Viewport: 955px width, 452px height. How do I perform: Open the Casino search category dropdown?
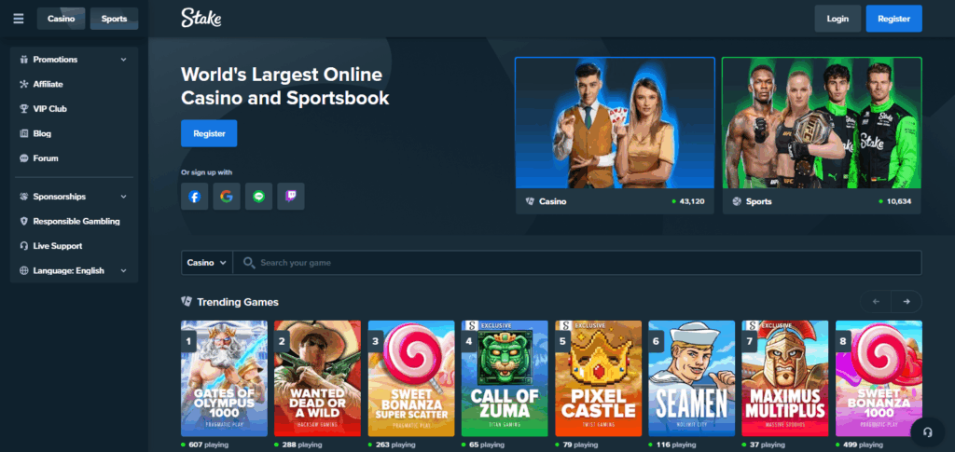coord(207,263)
